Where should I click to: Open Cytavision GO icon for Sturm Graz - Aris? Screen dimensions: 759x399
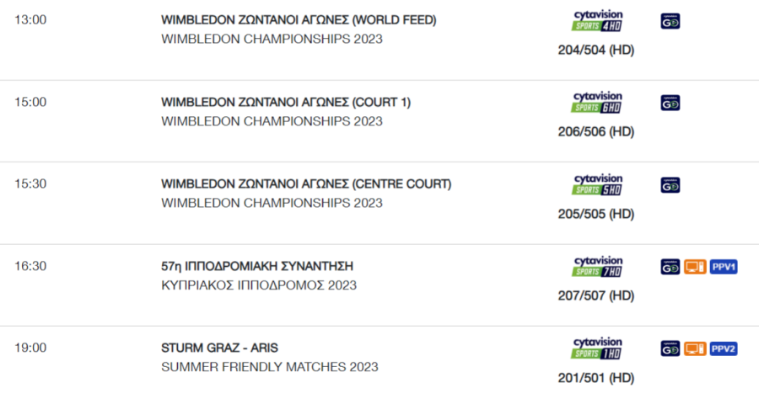pos(670,348)
